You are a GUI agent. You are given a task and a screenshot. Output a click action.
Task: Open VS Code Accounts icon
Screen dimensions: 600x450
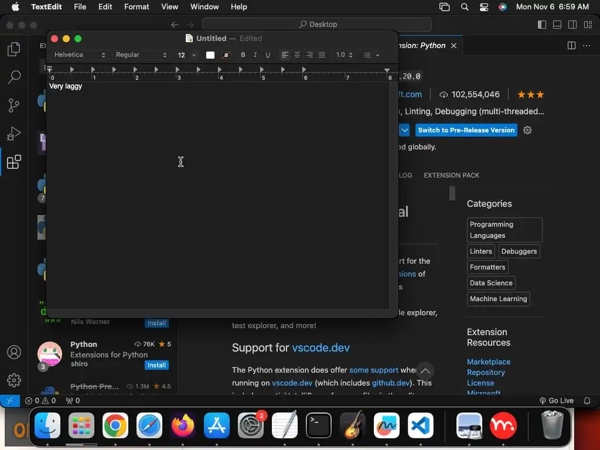[x=14, y=352]
